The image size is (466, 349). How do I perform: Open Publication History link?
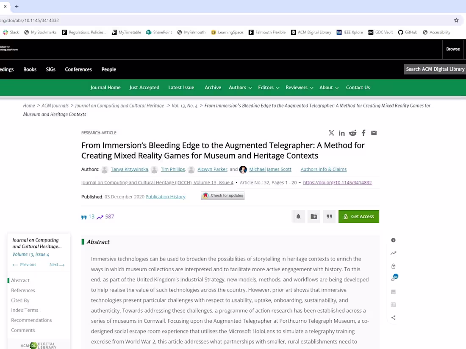point(166,197)
